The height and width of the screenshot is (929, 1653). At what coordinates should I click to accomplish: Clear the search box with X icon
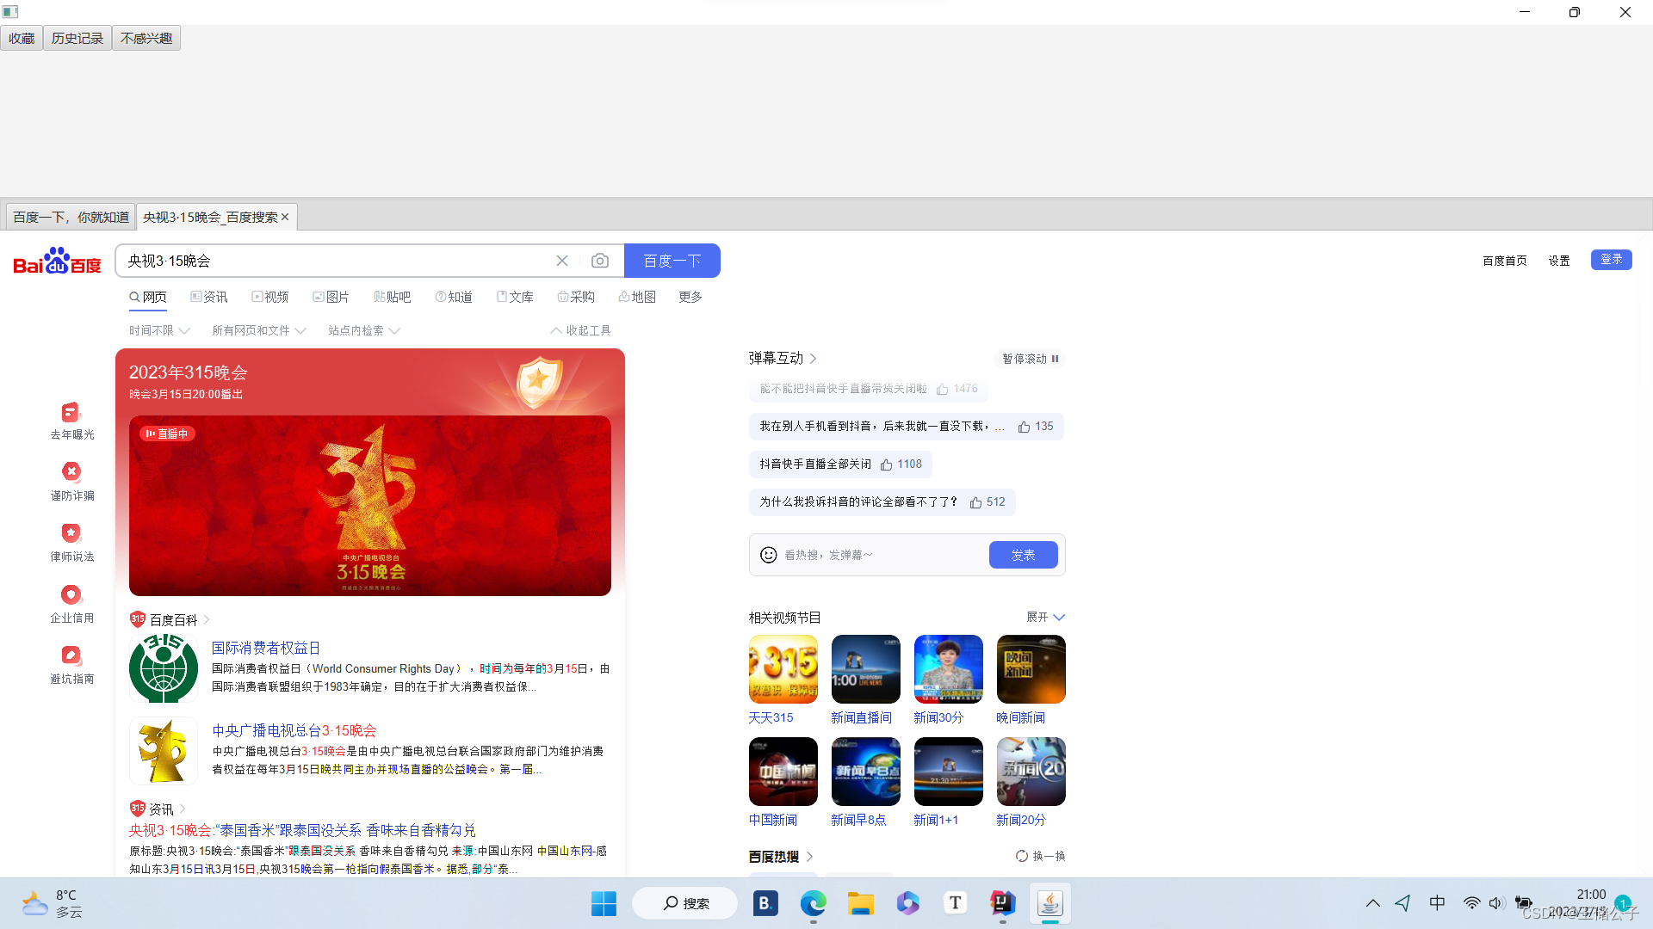pos(562,261)
